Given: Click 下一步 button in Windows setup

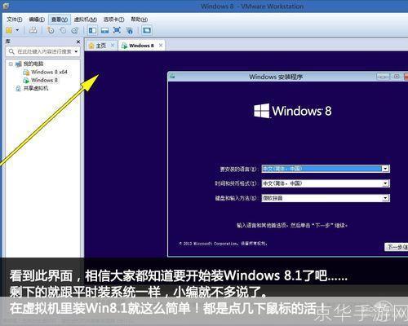Looking at the screenshot, I should (x=397, y=247).
